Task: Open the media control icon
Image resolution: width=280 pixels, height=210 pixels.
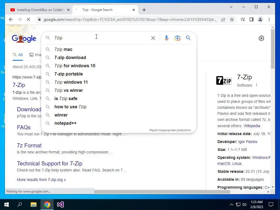Action: pos(243,19)
